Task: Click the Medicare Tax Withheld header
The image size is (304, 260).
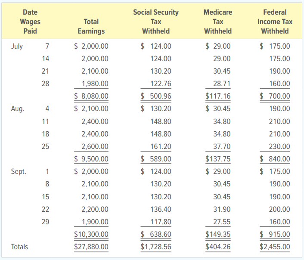Action: (218, 22)
